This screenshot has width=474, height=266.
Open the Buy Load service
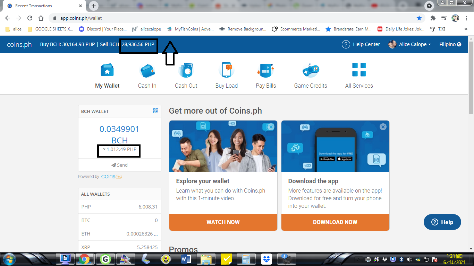227,70
